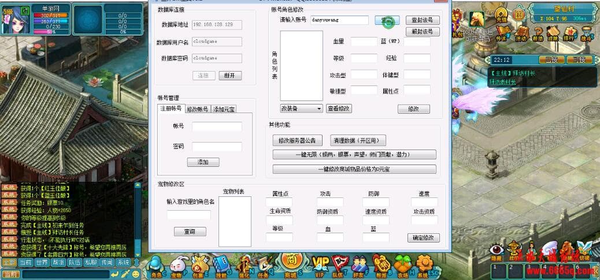
Task: Switch to 添加元宝 tab
Action: (x=224, y=109)
